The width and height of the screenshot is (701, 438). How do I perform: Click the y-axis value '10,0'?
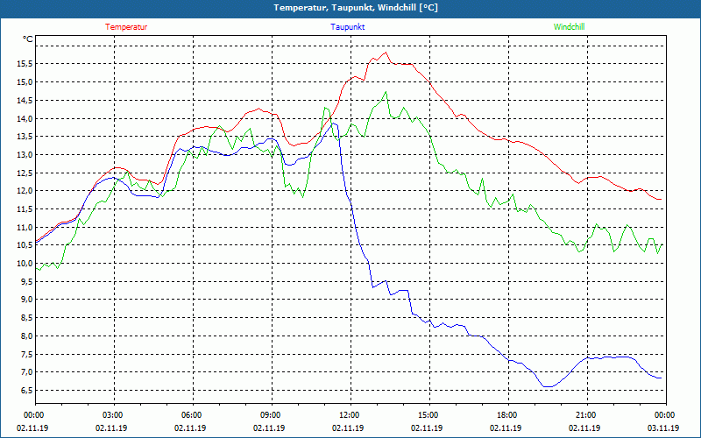tap(25, 264)
